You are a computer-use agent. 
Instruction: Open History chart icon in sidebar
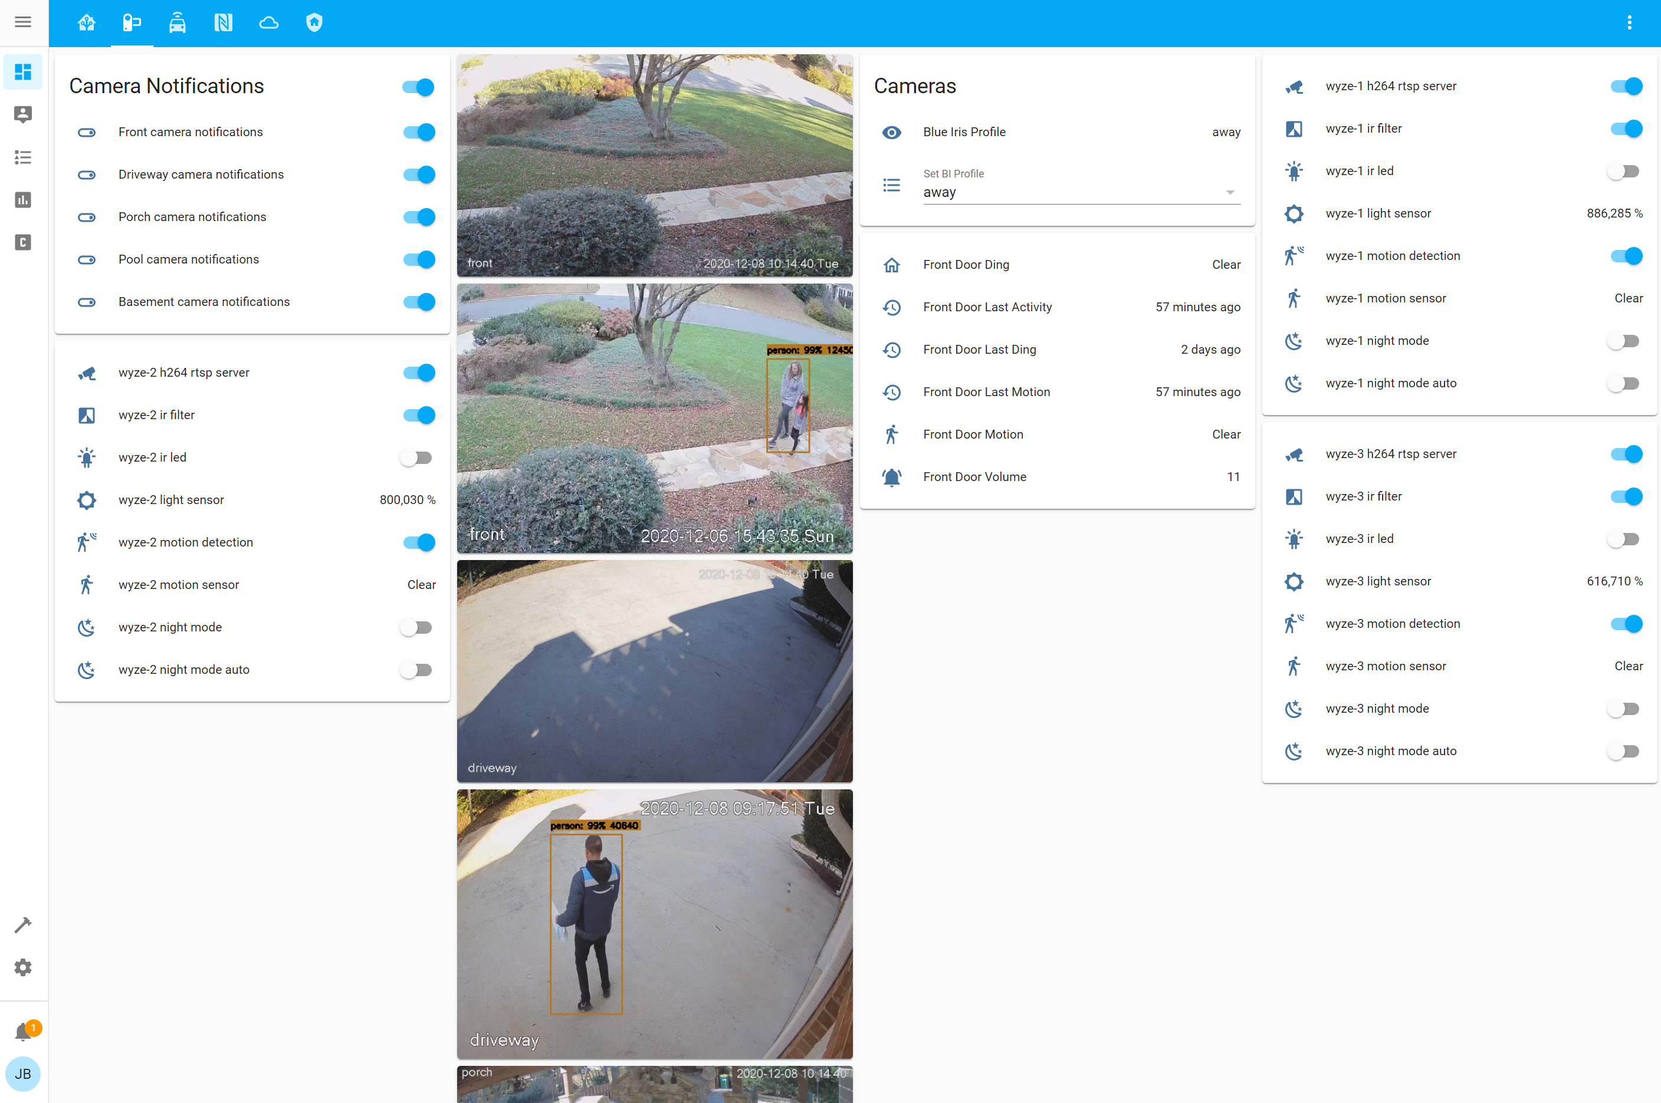click(x=22, y=200)
